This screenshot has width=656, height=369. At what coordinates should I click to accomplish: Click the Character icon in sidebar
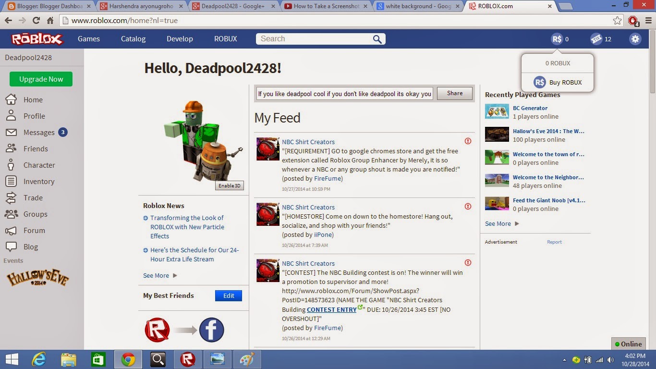click(11, 165)
